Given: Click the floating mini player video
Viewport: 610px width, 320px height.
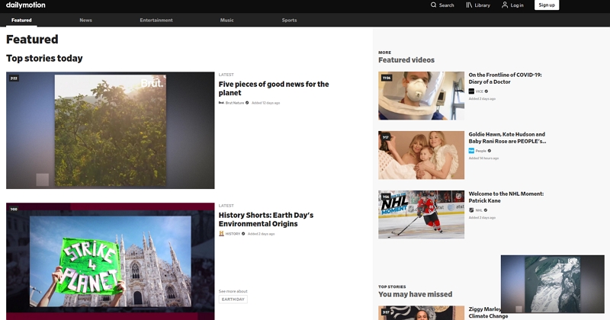Looking at the screenshot, I should point(552,284).
